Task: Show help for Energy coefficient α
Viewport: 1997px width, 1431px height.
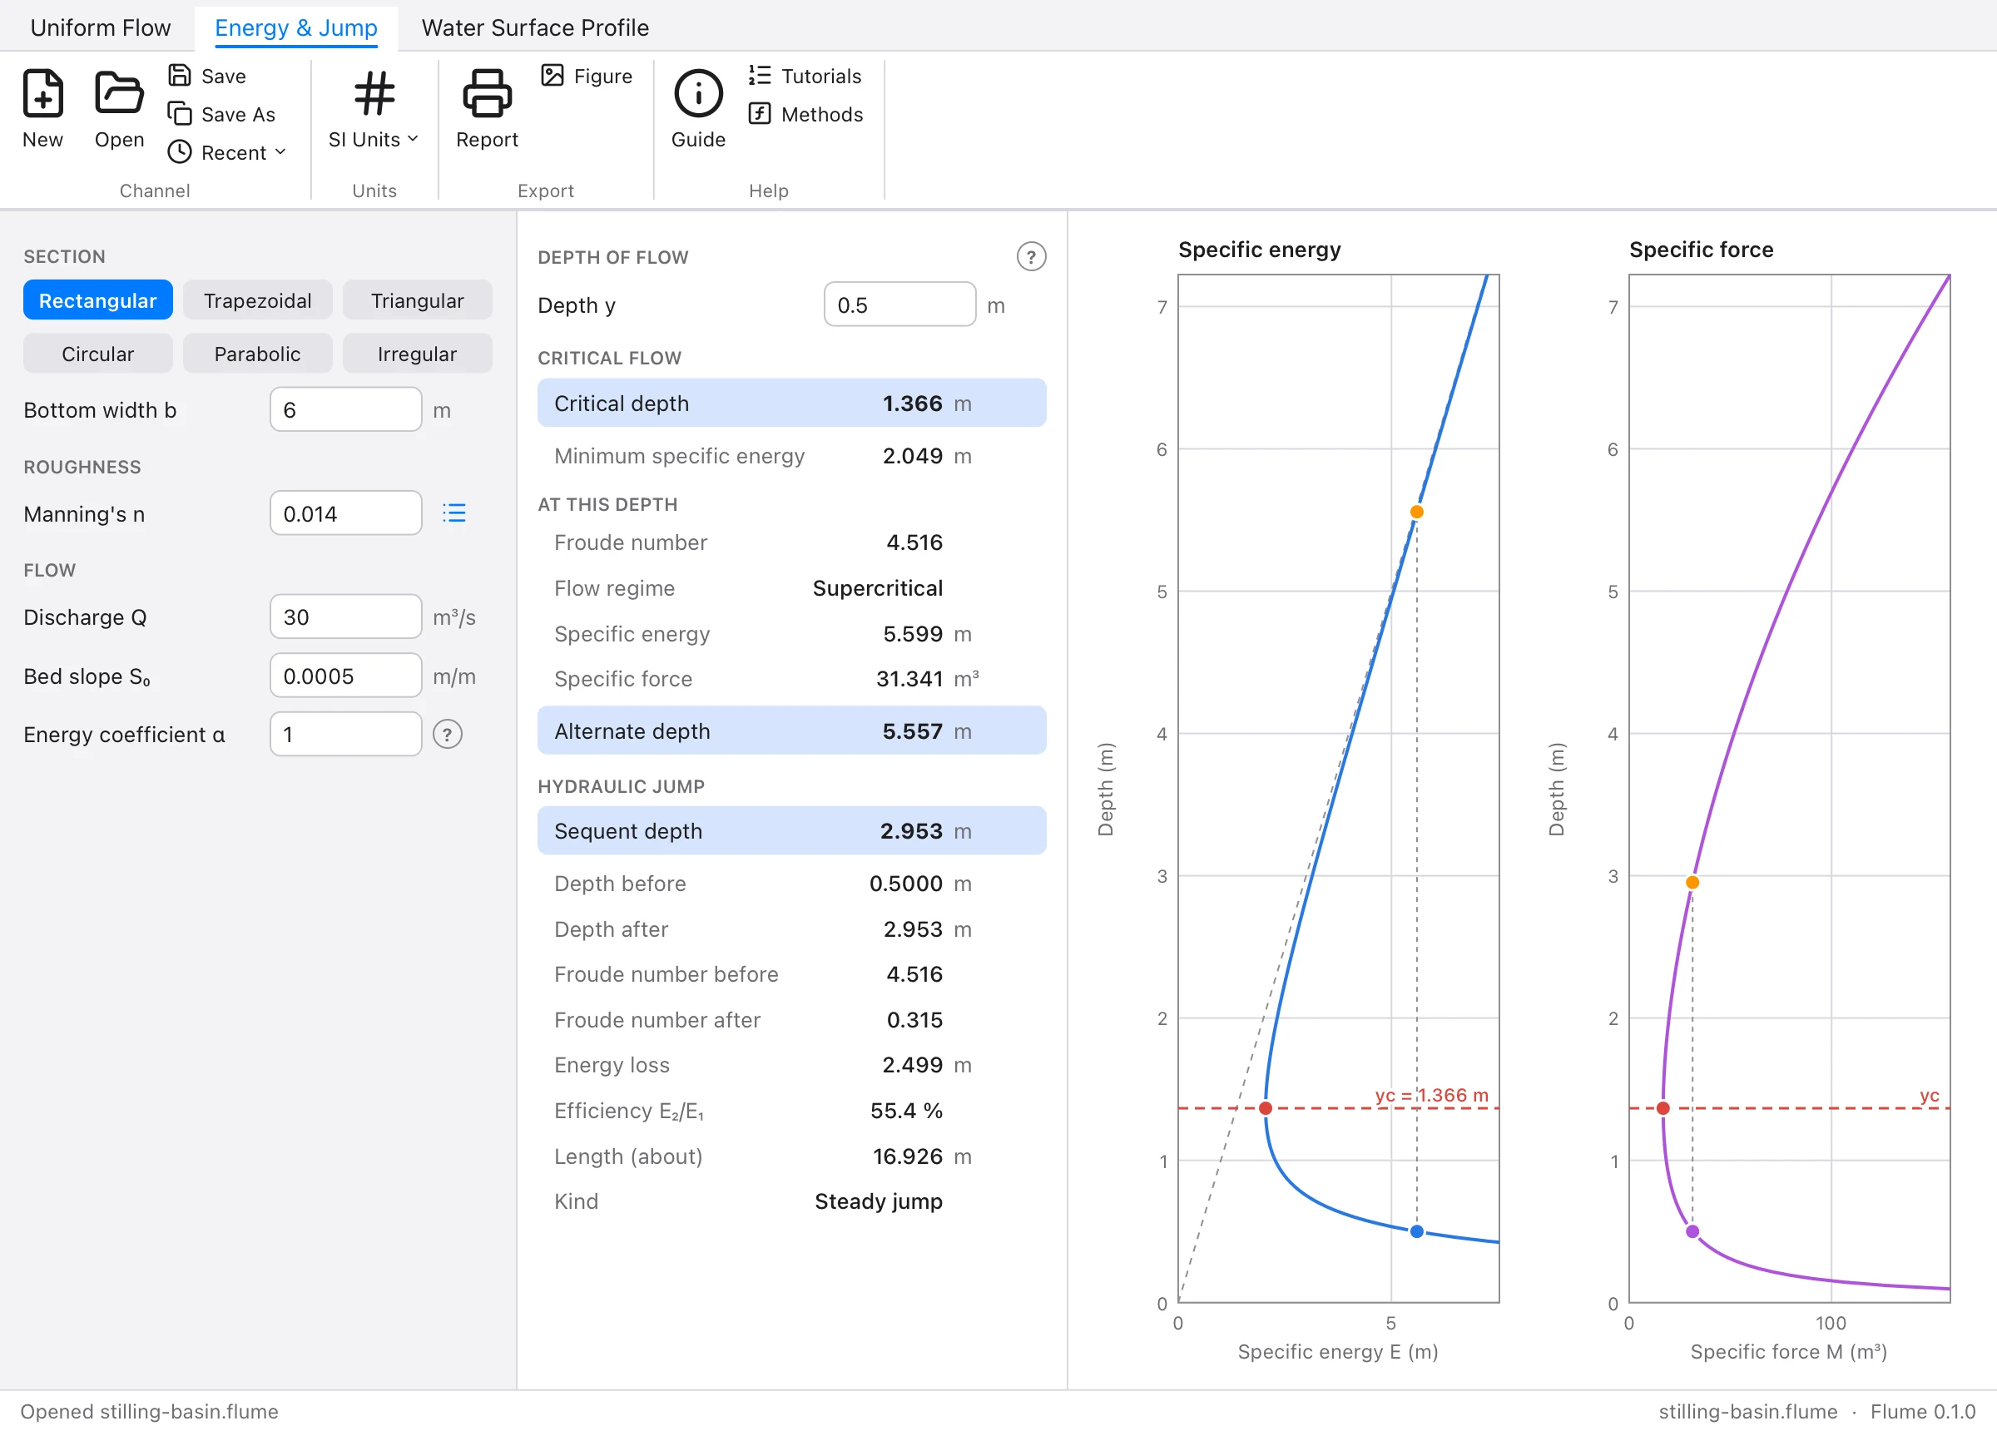Action: [448, 735]
